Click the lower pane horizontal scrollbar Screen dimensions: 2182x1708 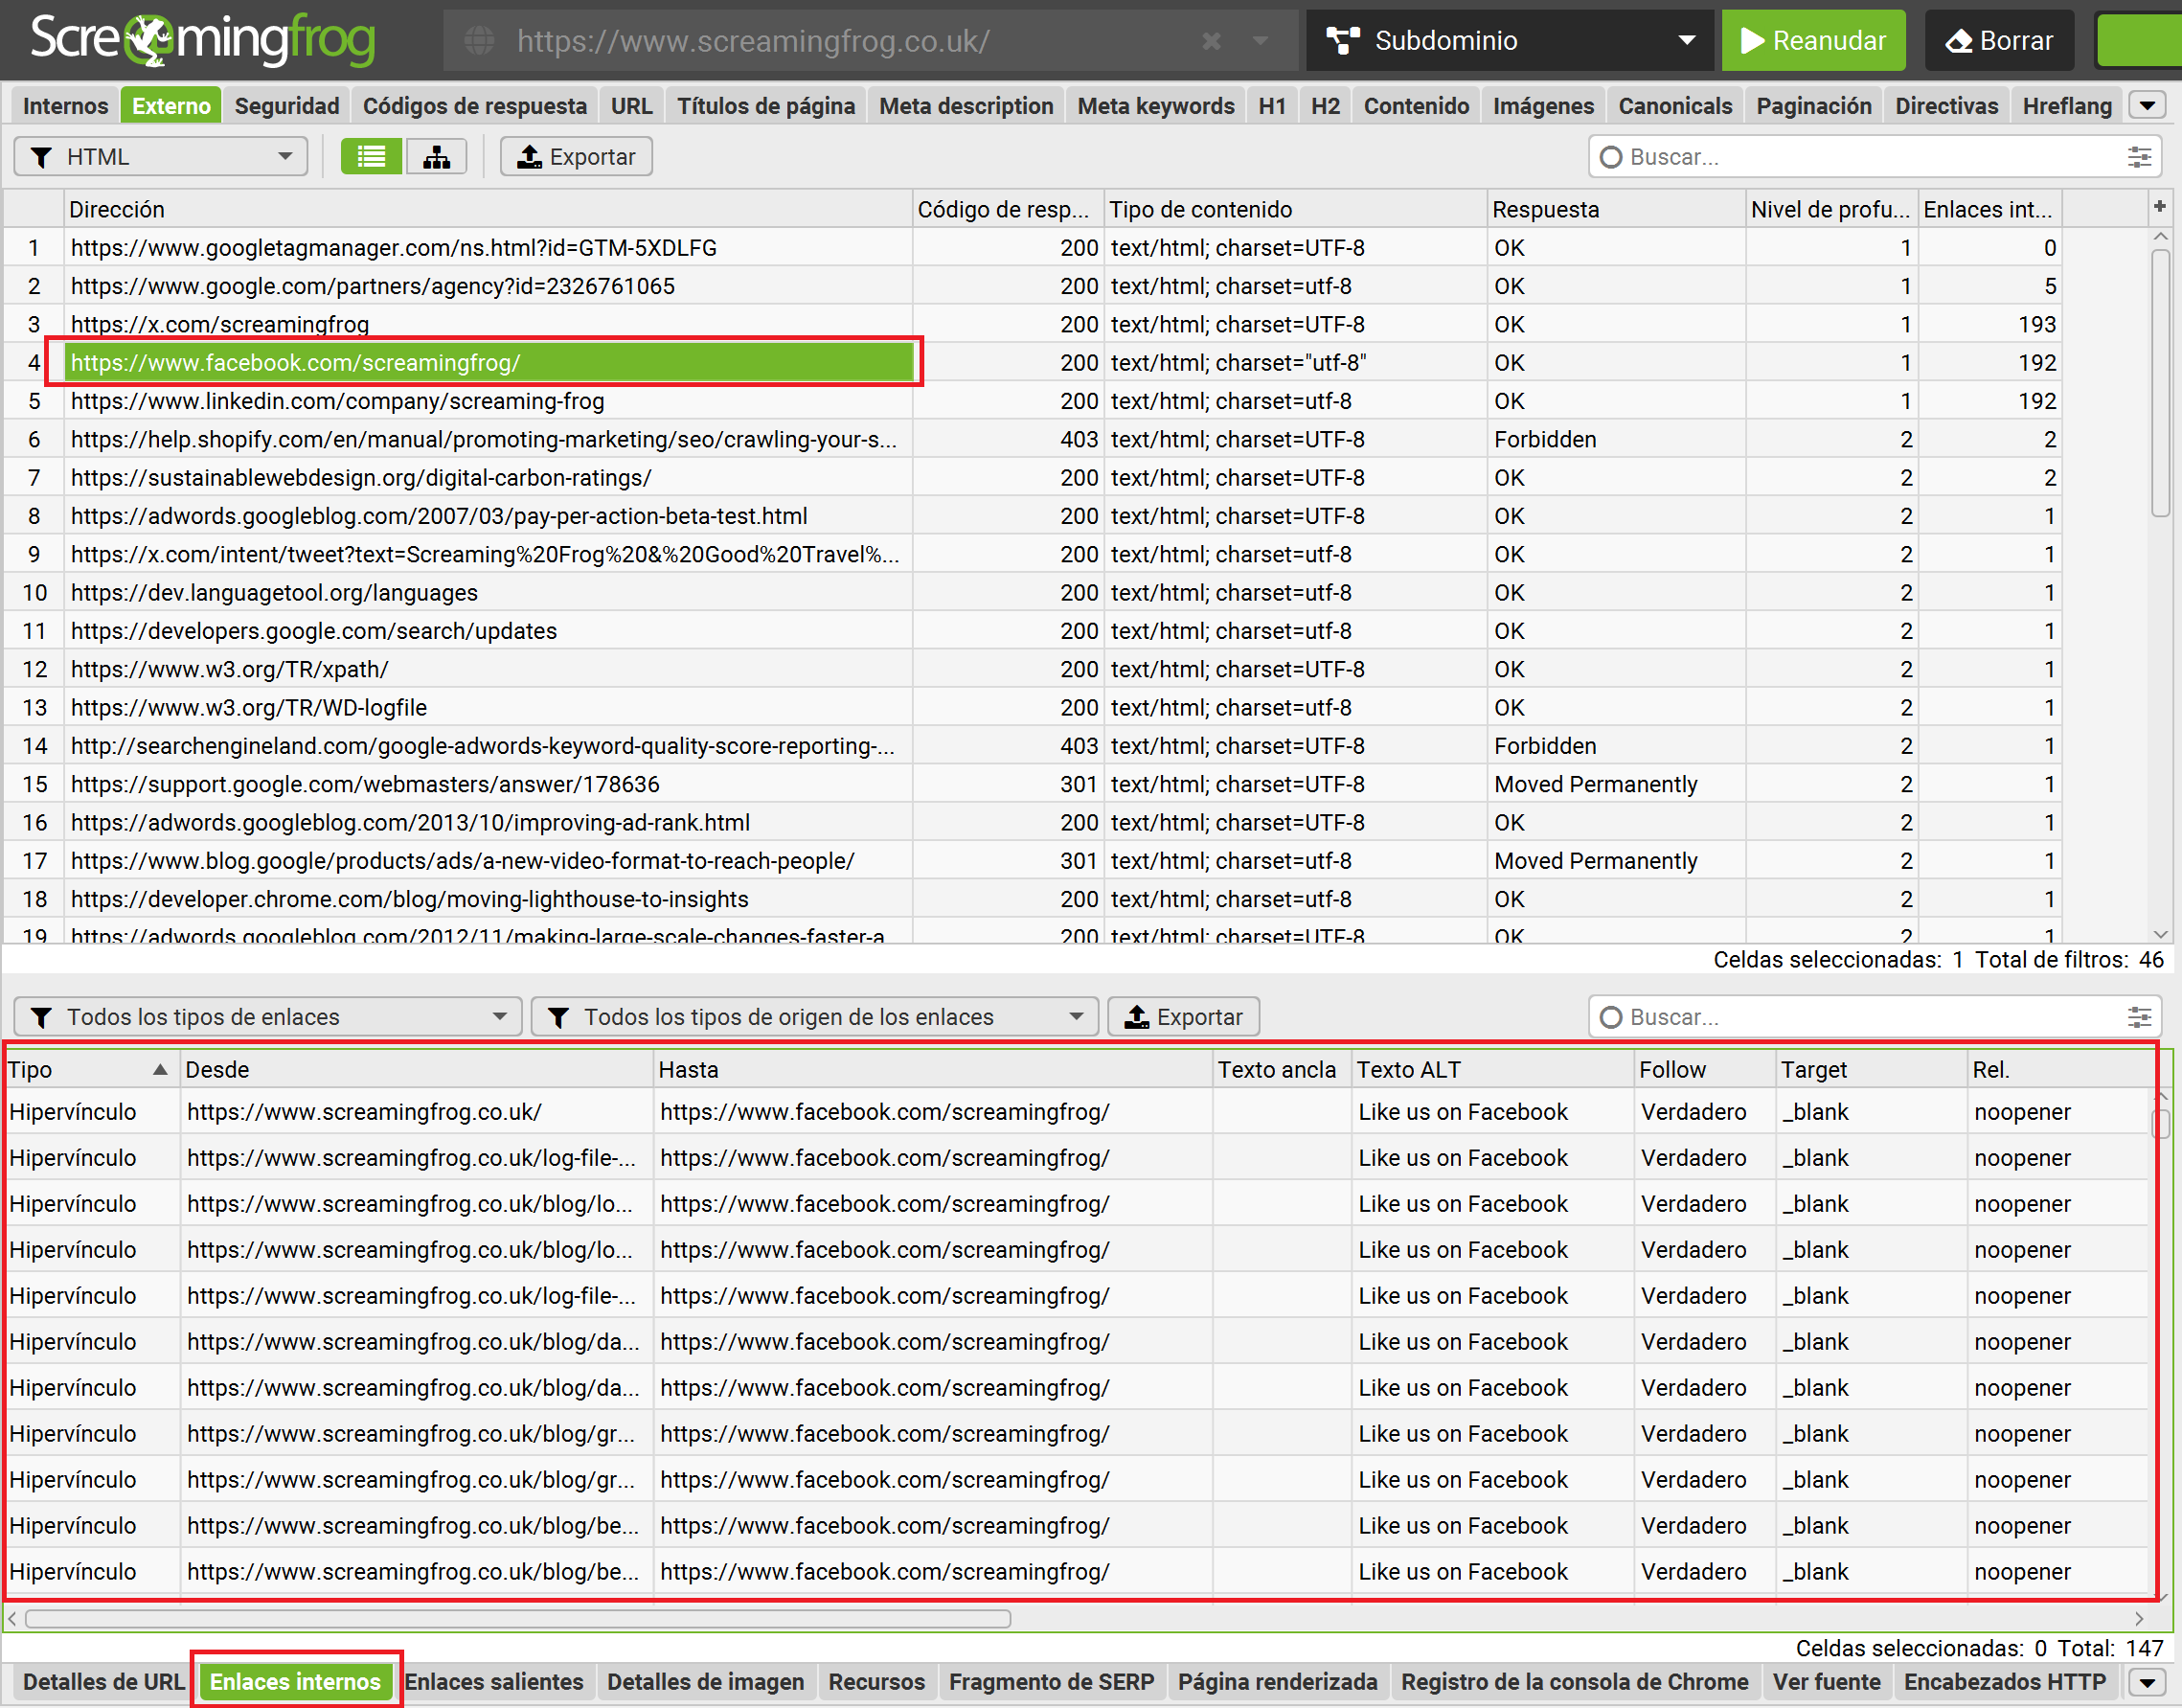tap(518, 1618)
